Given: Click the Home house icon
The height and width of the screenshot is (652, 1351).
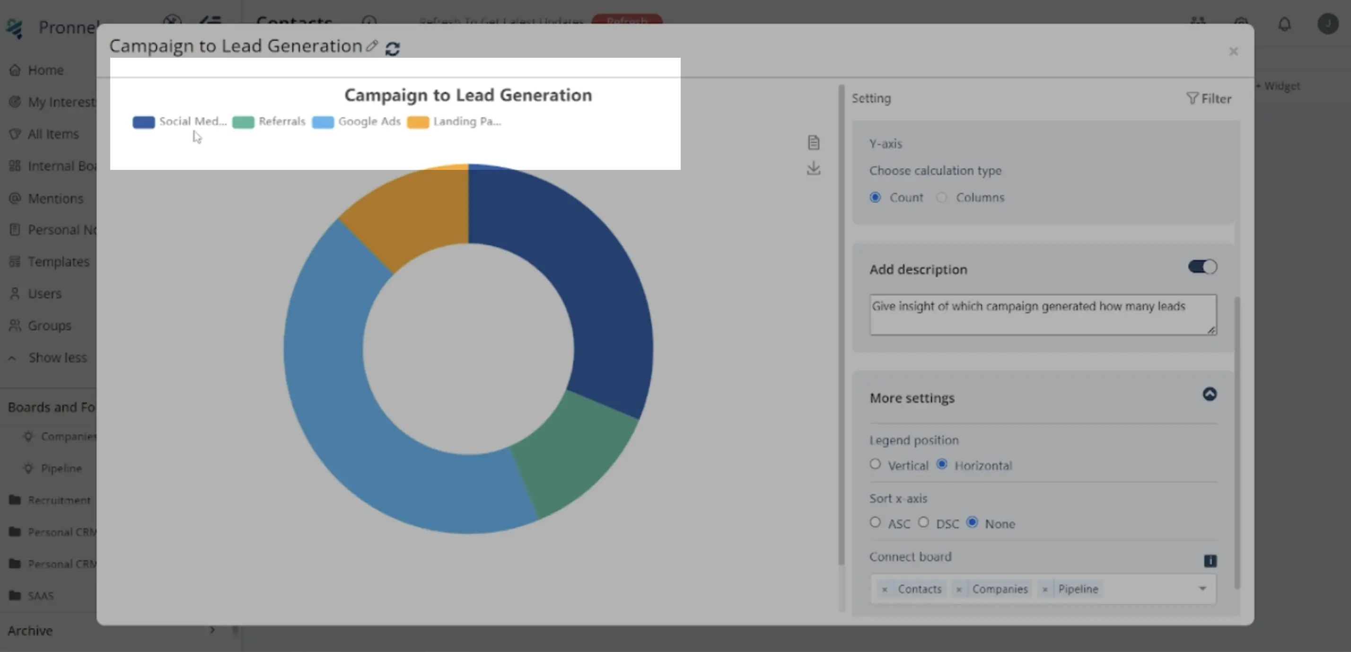Looking at the screenshot, I should point(15,70).
